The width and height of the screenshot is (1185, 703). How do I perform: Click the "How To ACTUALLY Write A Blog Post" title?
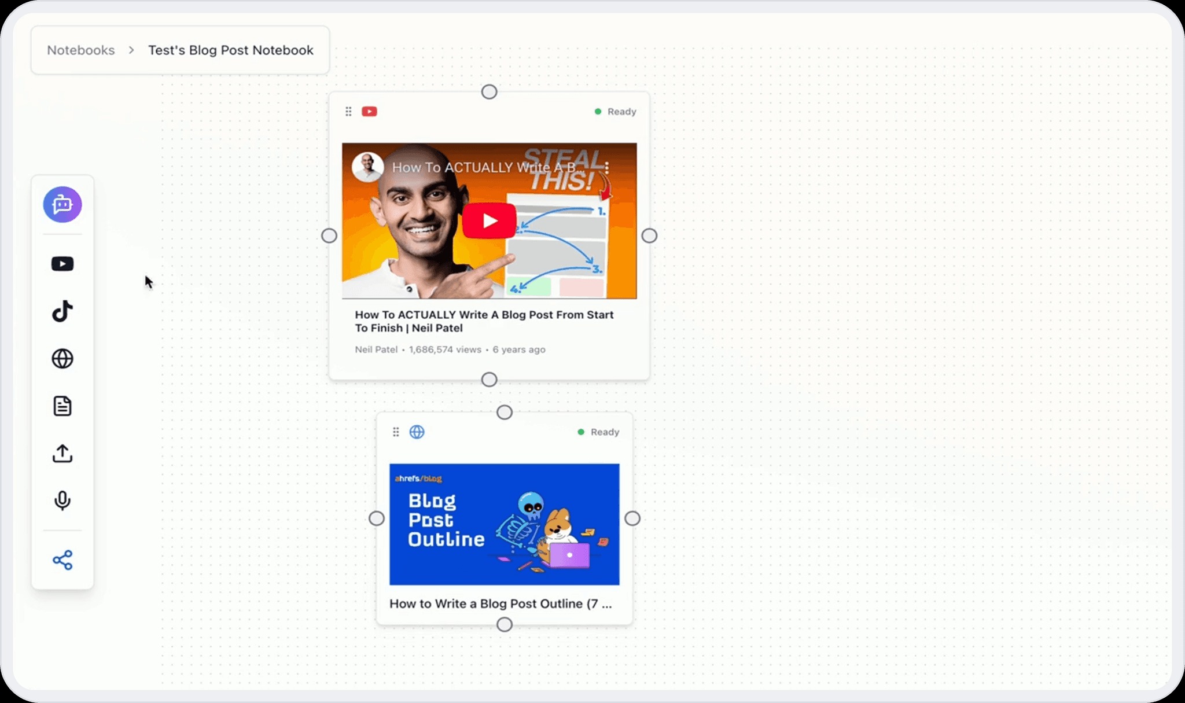click(x=484, y=321)
